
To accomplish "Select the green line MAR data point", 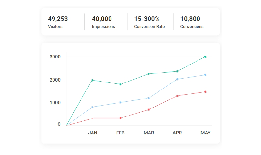I will 149,74.
